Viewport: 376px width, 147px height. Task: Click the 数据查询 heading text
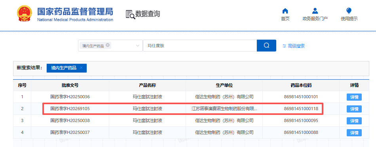[x=148, y=14]
